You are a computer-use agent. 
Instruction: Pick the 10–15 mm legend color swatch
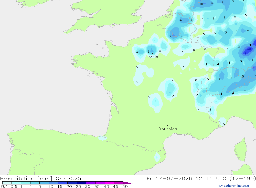tap(54, 183)
